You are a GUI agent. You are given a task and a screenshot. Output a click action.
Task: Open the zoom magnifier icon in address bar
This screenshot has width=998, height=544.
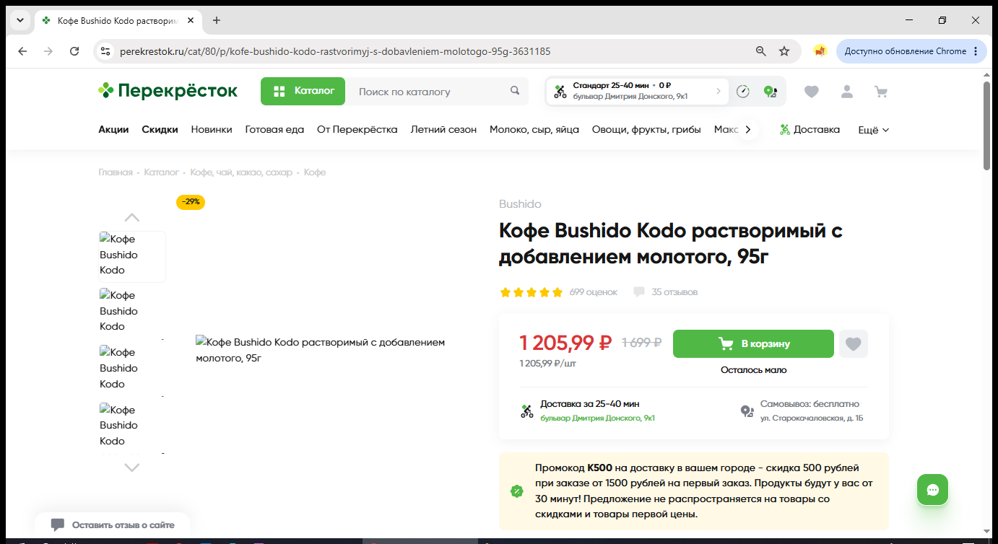pos(760,51)
